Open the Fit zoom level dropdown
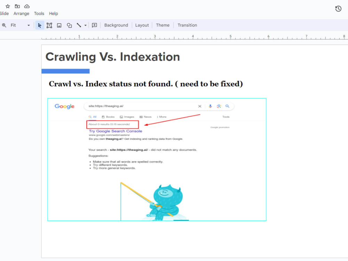The width and height of the screenshot is (348, 261). pyautogui.click(x=20, y=25)
